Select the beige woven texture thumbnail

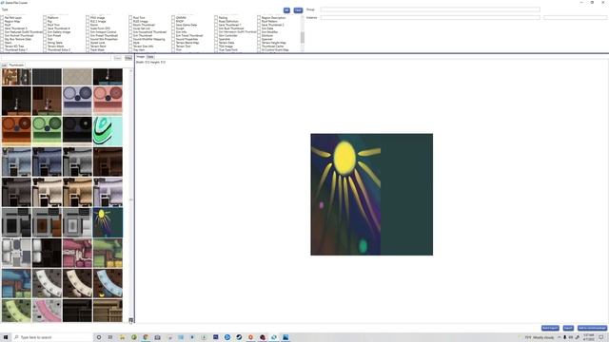click(77, 77)
